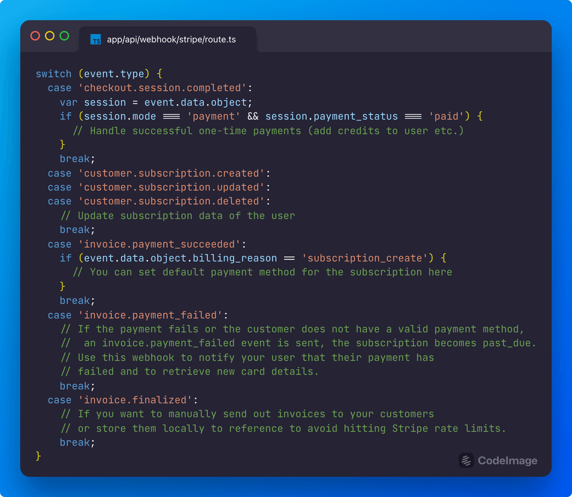Image resolution: width=572 pixels, height=497 pixels.
Task: Click the 'paid' string literal
Action: 446,116
